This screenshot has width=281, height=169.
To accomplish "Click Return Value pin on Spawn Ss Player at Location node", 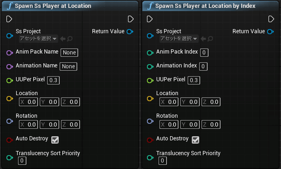I will click(130, 32).
